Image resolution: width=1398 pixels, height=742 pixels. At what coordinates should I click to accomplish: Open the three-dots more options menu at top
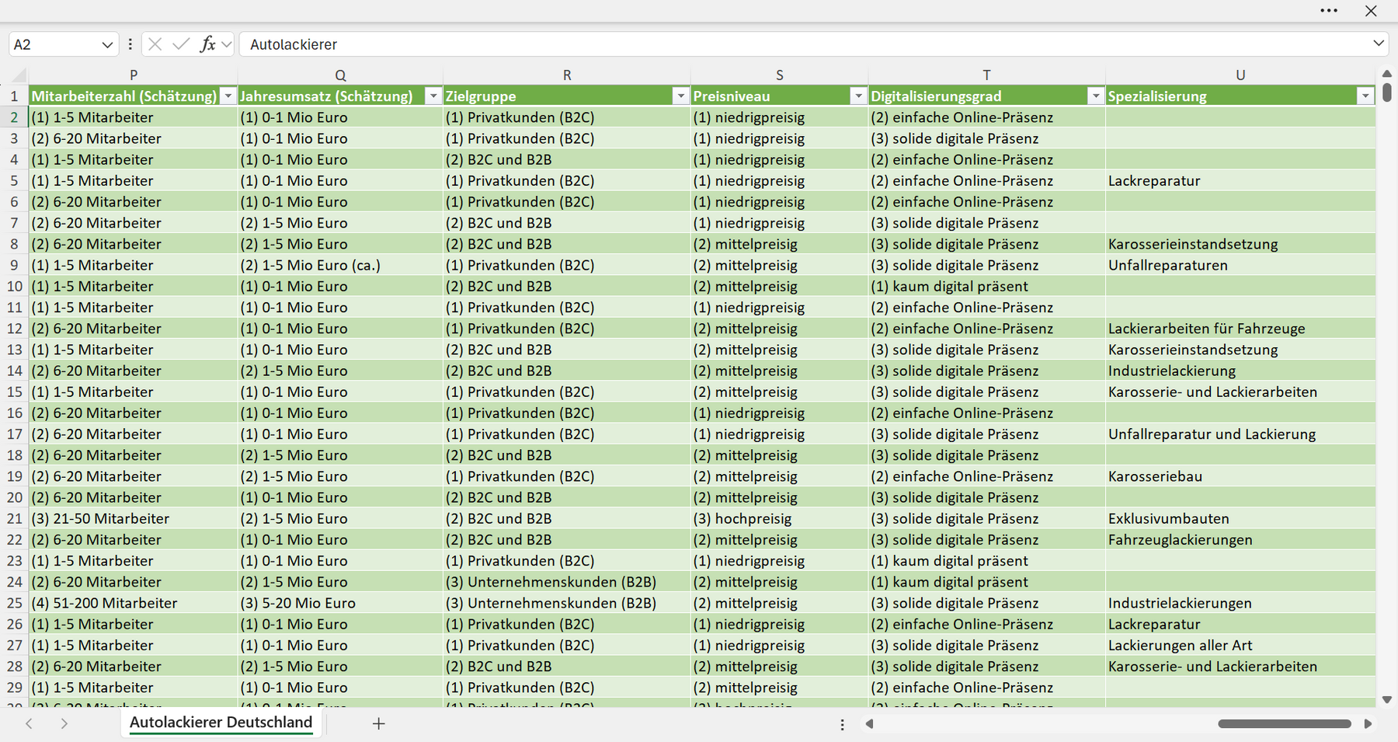tap(1329, 11)
